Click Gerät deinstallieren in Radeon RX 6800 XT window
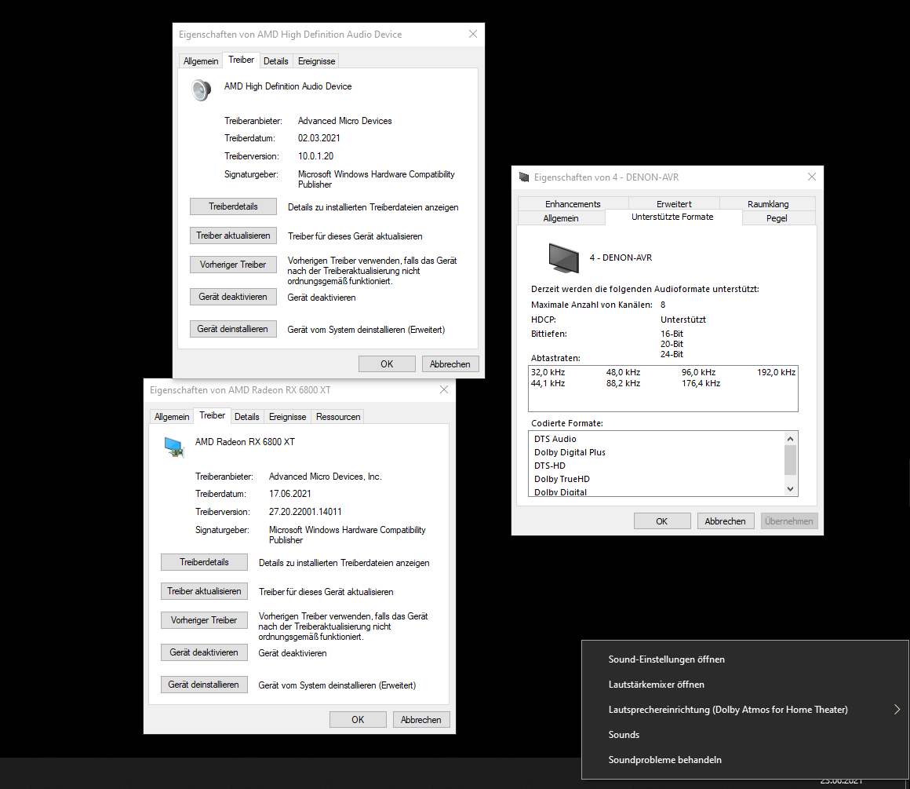This screenshot has width=910, height=789. (204, 685)
